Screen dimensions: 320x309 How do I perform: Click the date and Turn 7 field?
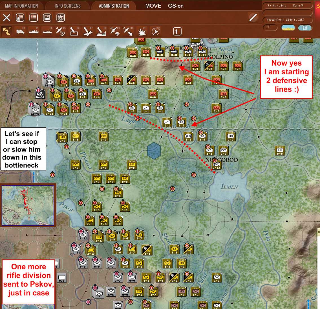(288, 6)
